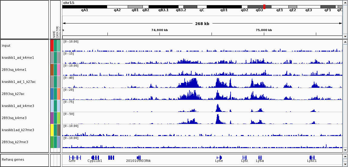Viewport: 348px width, 167px height.
Task: Click the Ly6c1 gene glyph
Action: click(x=312, y=157)
